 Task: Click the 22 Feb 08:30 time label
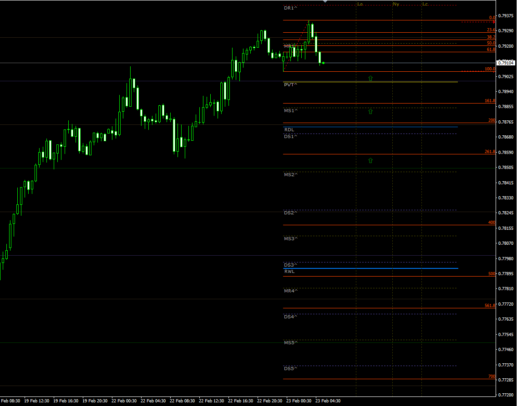point(182,401)
